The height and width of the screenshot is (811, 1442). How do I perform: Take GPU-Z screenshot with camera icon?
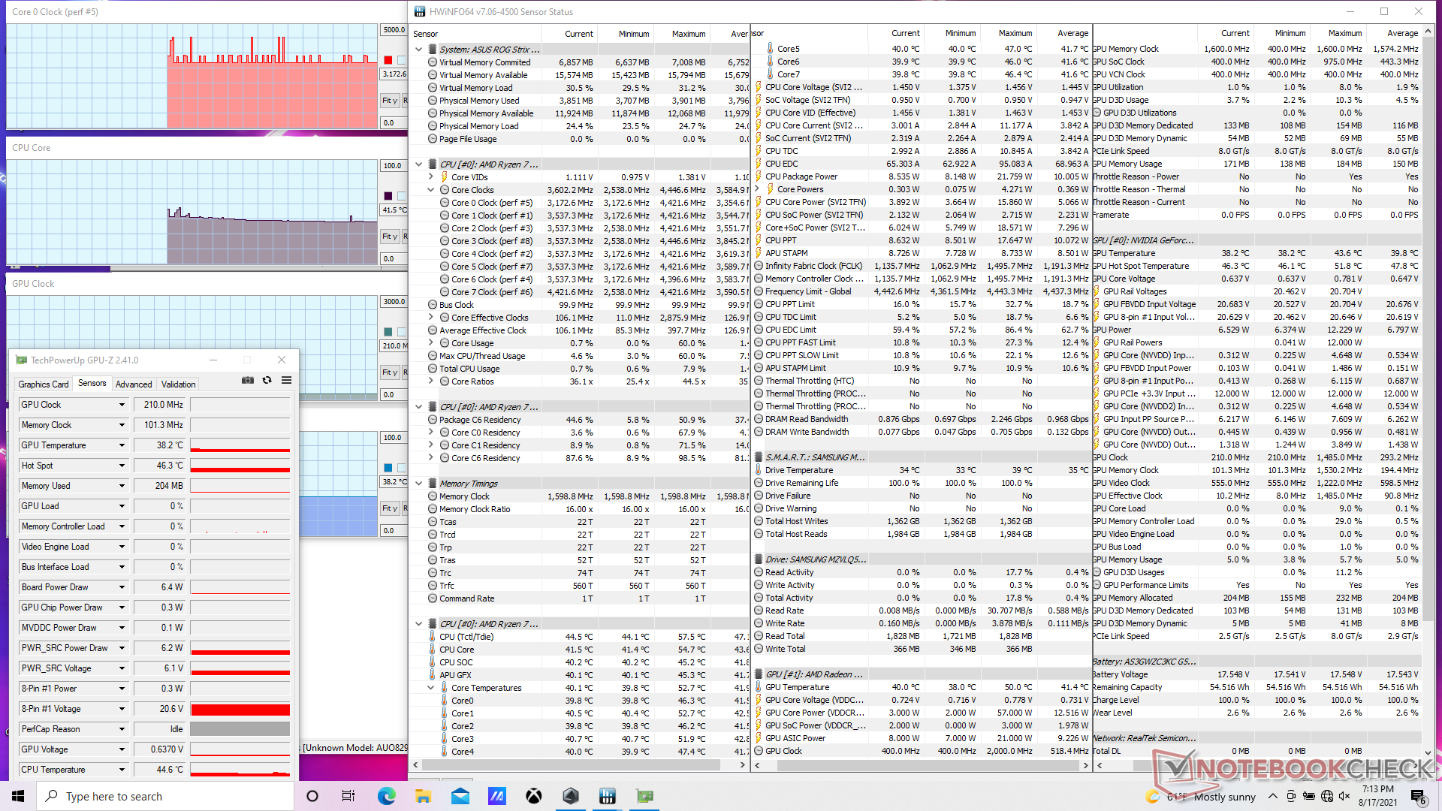click(247, 381)
